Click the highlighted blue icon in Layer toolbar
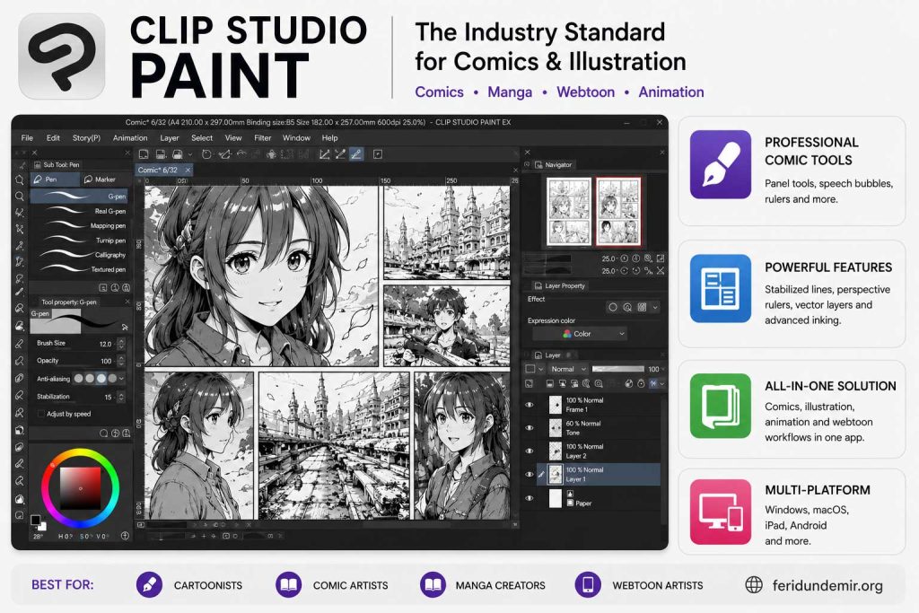The width and height of the screenshot is (919, 613). (x=653, y=383)
